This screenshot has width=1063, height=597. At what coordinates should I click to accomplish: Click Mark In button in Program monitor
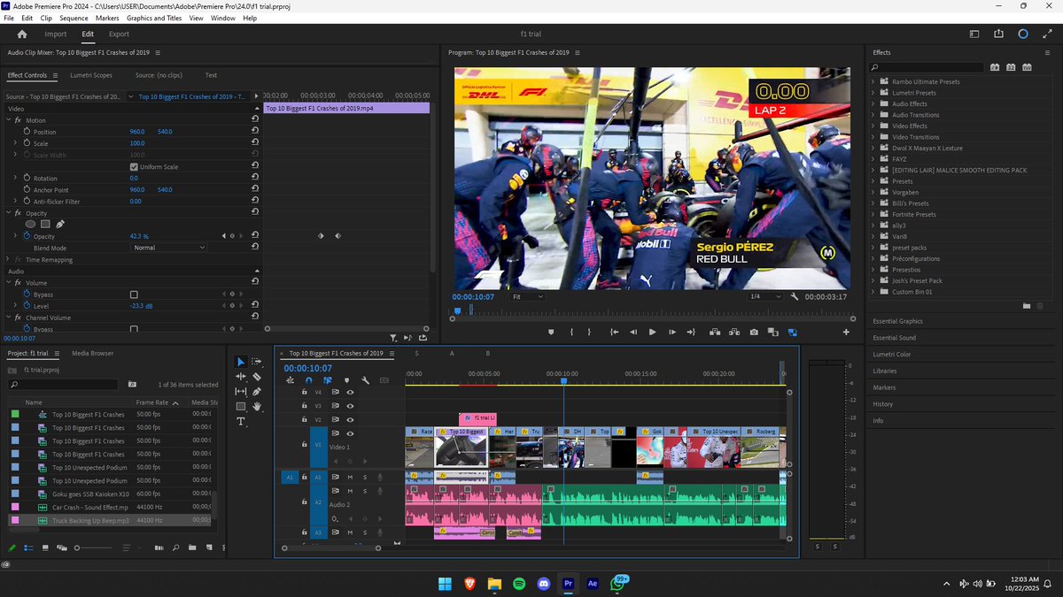572,332
